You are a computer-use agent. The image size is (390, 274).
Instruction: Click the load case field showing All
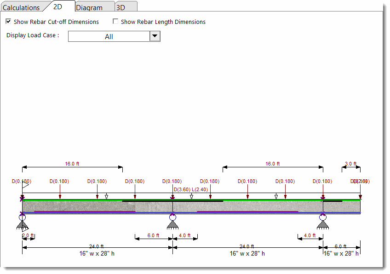pyautogui.click(x=109, y=36)
